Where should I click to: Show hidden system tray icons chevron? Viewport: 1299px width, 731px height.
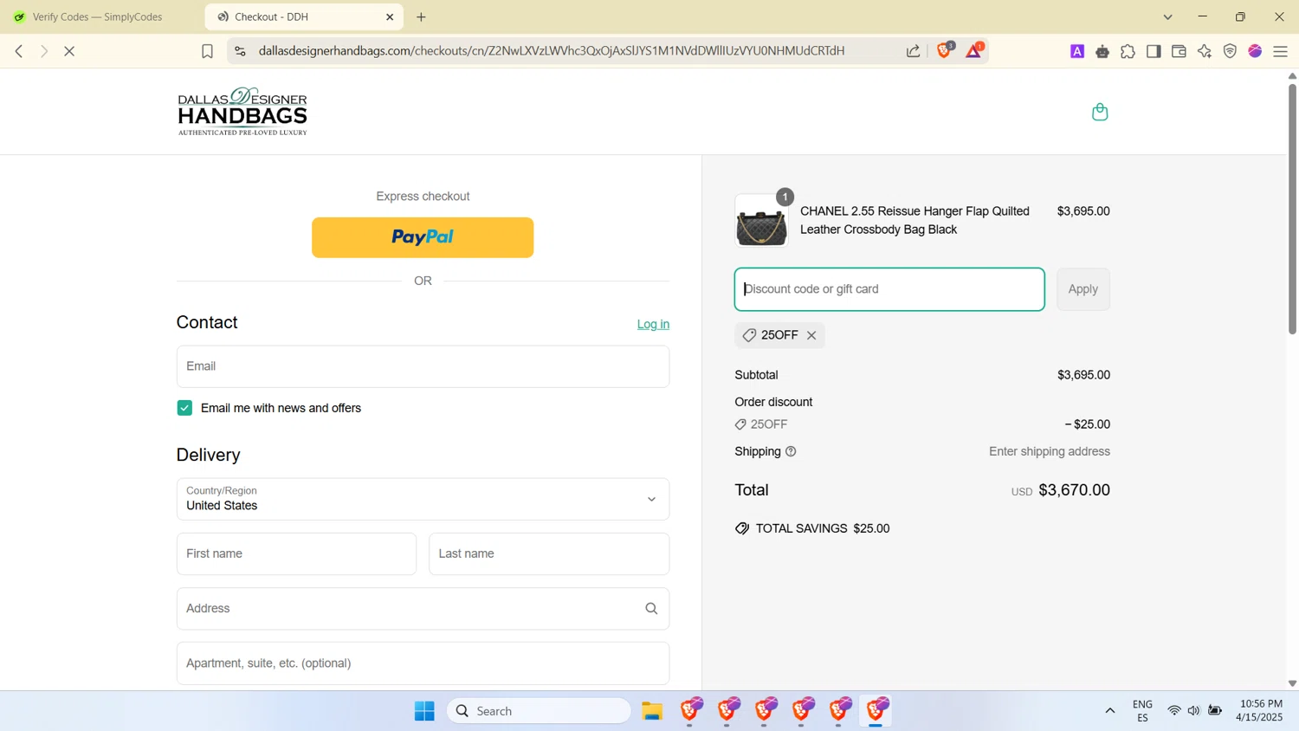click(1109, 711)
